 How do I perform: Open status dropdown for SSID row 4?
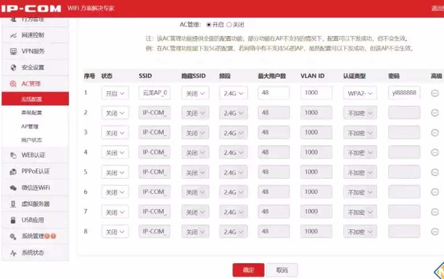tap(115, 152)
